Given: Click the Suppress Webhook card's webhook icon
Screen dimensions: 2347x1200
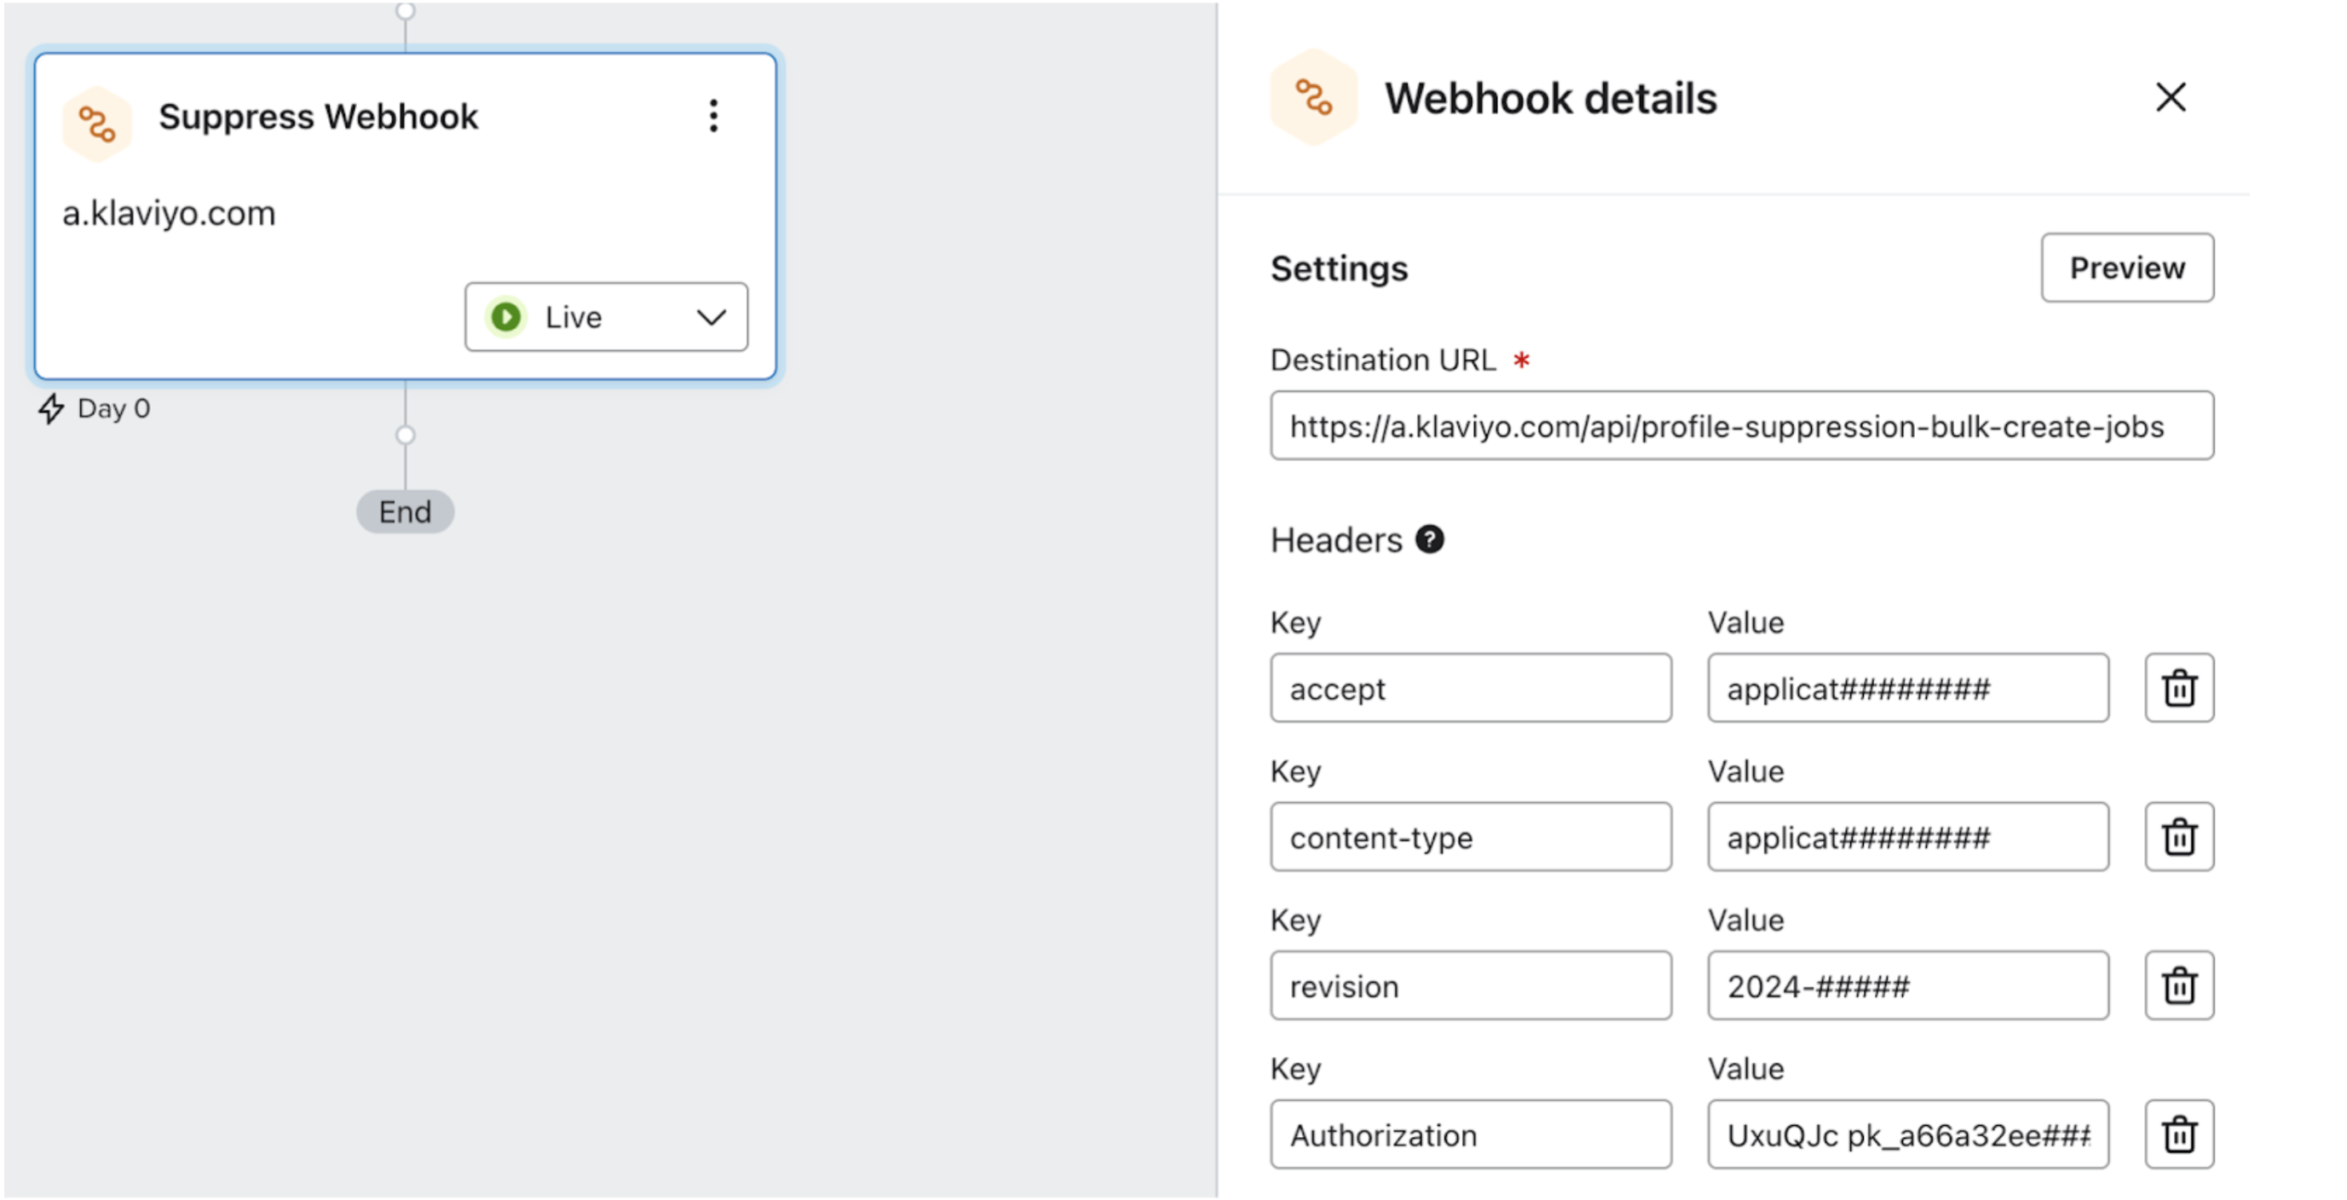Looking at the screenshot, I should [96, 124].
